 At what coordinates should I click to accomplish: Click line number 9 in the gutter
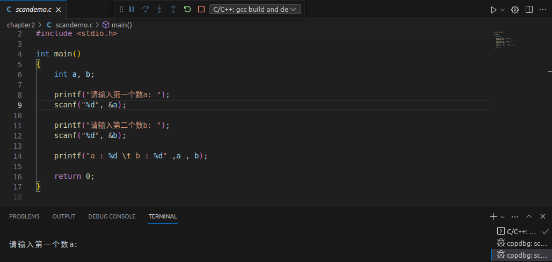click(19, 105)
